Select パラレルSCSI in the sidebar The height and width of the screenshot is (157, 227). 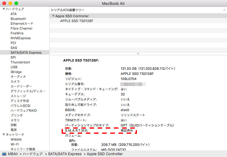point(21,106)
